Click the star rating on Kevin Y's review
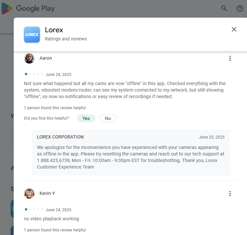The width and height of the screenshot is (247, 235). (x=34, y=209)
